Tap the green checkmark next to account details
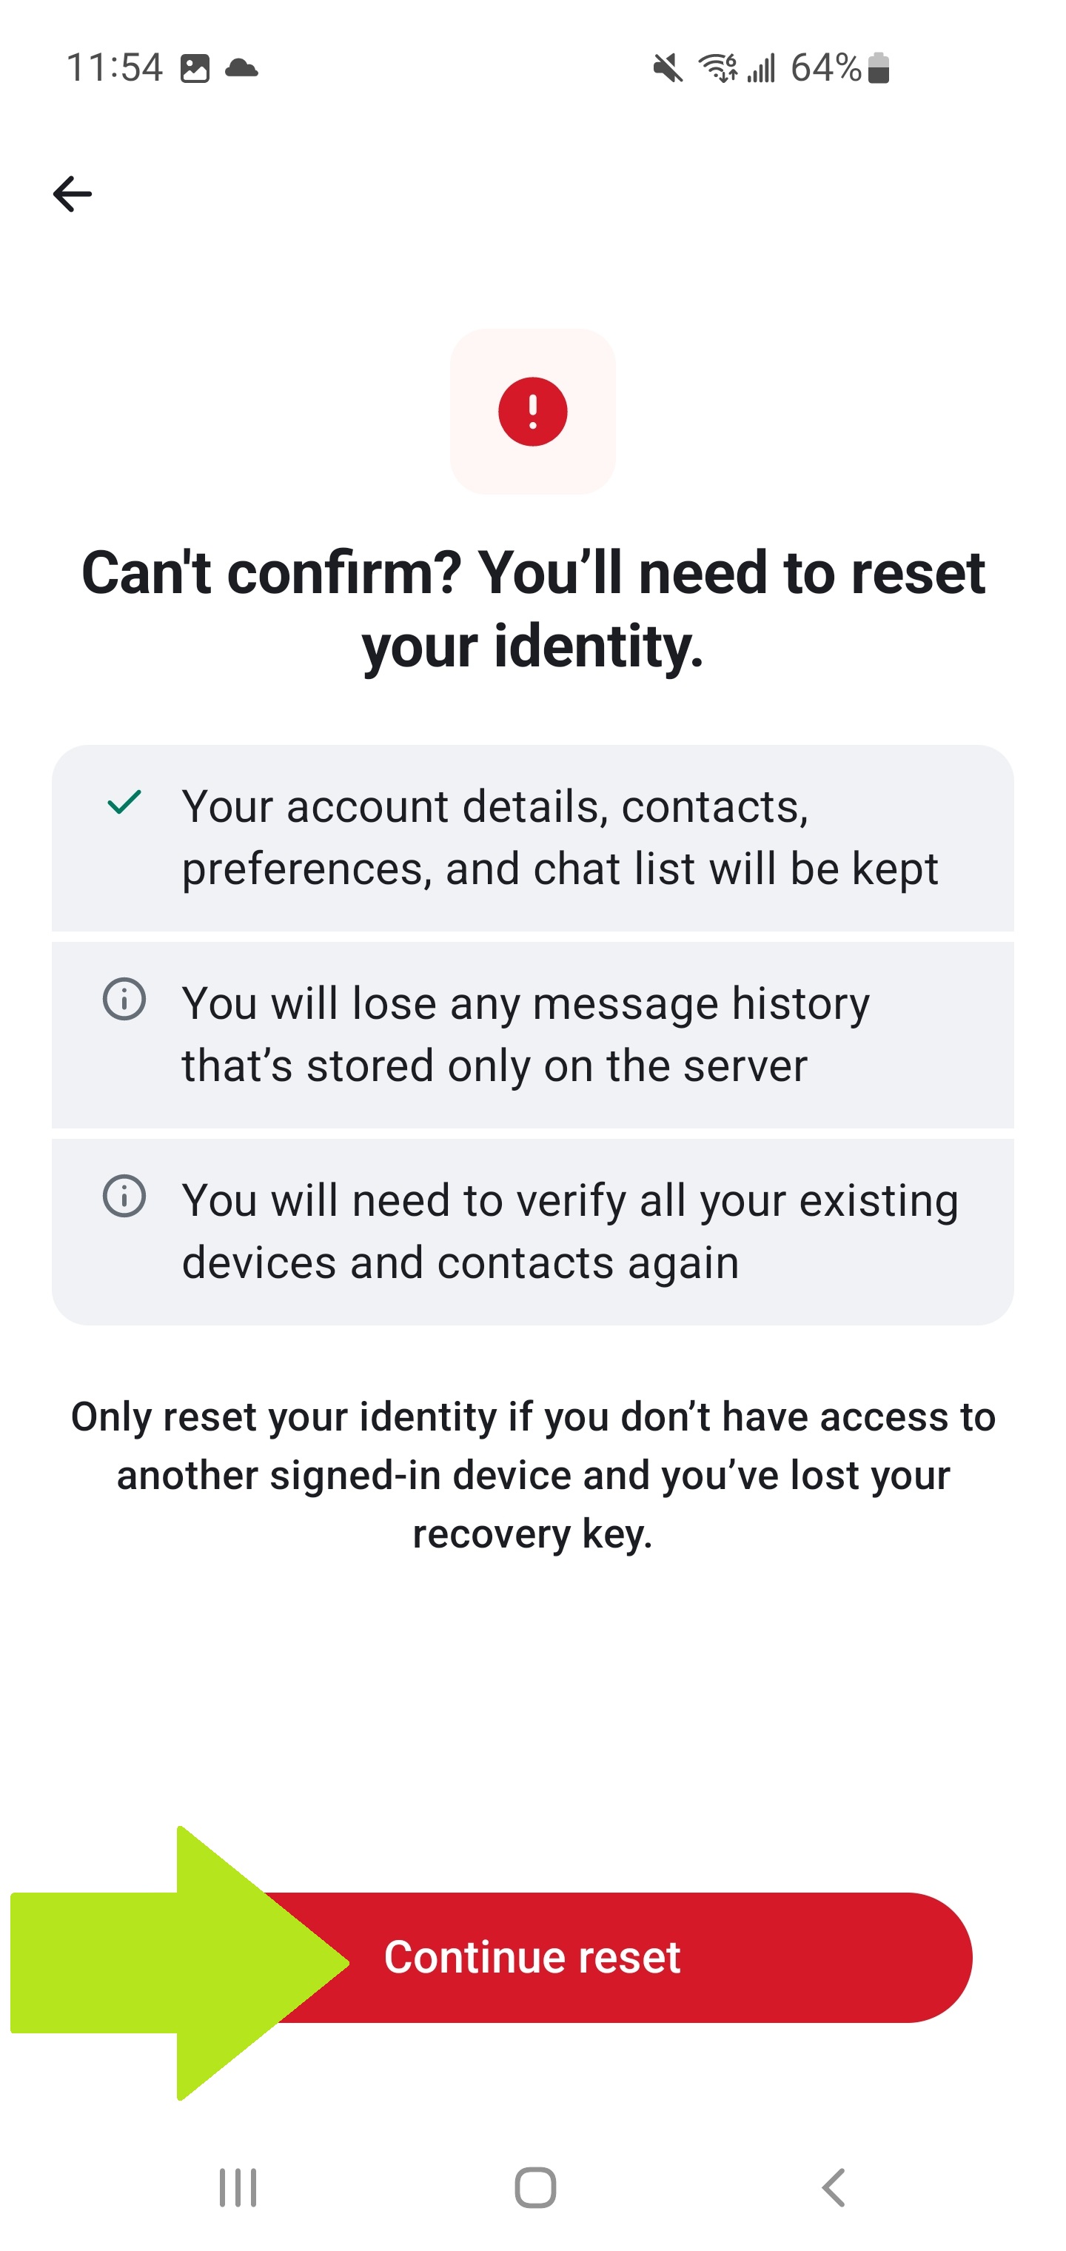 tap(123, 804)
